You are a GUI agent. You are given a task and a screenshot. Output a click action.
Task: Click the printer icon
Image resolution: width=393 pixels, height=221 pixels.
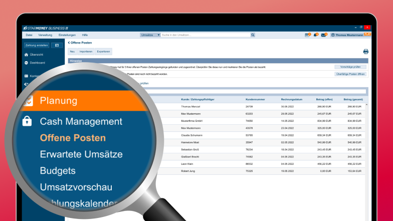[365, 52]
